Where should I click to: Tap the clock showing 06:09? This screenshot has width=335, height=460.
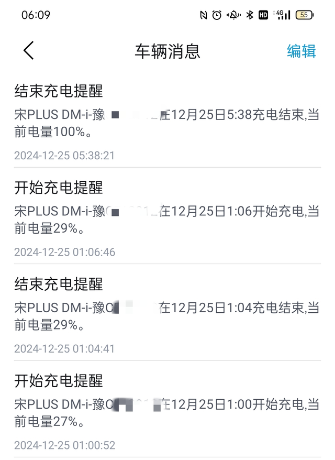coord(36,15)
